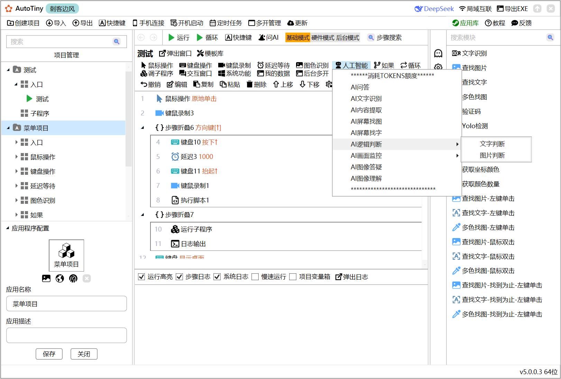The image size is (561, 379).
Task: Toggle the 步骤日志 checkbox
Action: coord(179,277)
